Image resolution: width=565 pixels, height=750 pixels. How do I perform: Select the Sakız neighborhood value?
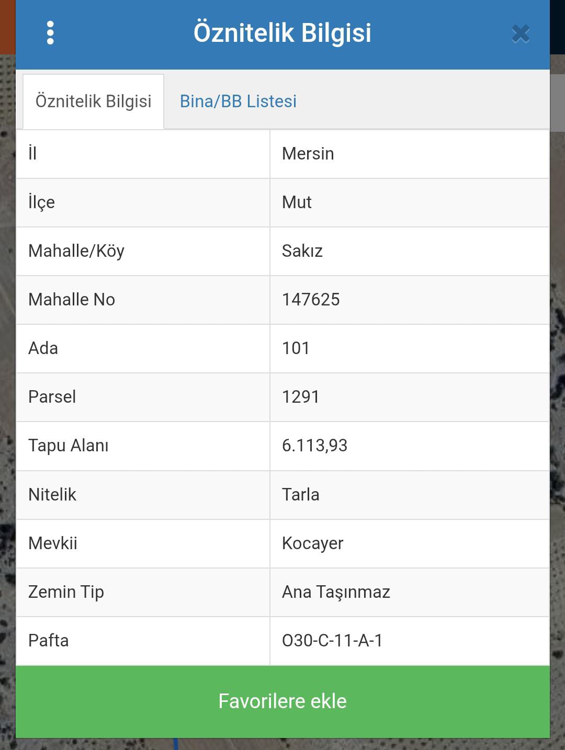tap(302, 251)
